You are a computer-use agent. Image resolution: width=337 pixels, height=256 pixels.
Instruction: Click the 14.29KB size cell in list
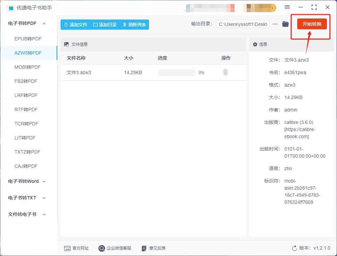click(x=133, y=73)
